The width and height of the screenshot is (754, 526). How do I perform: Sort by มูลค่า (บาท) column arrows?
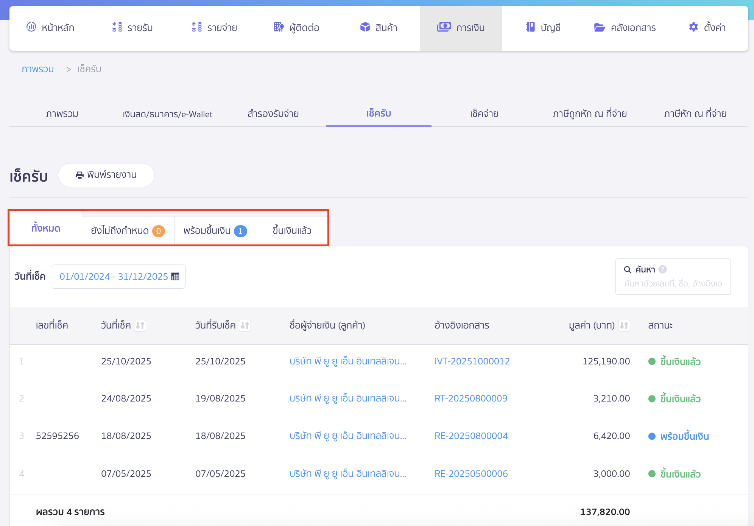coord(624,325)
